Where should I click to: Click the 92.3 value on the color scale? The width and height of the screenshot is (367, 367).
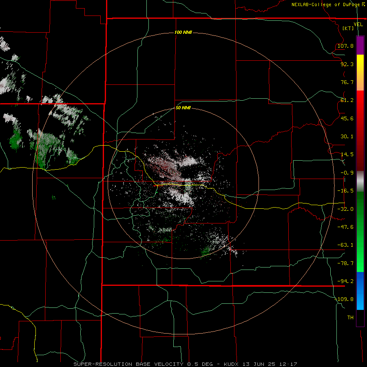point(347,64)
